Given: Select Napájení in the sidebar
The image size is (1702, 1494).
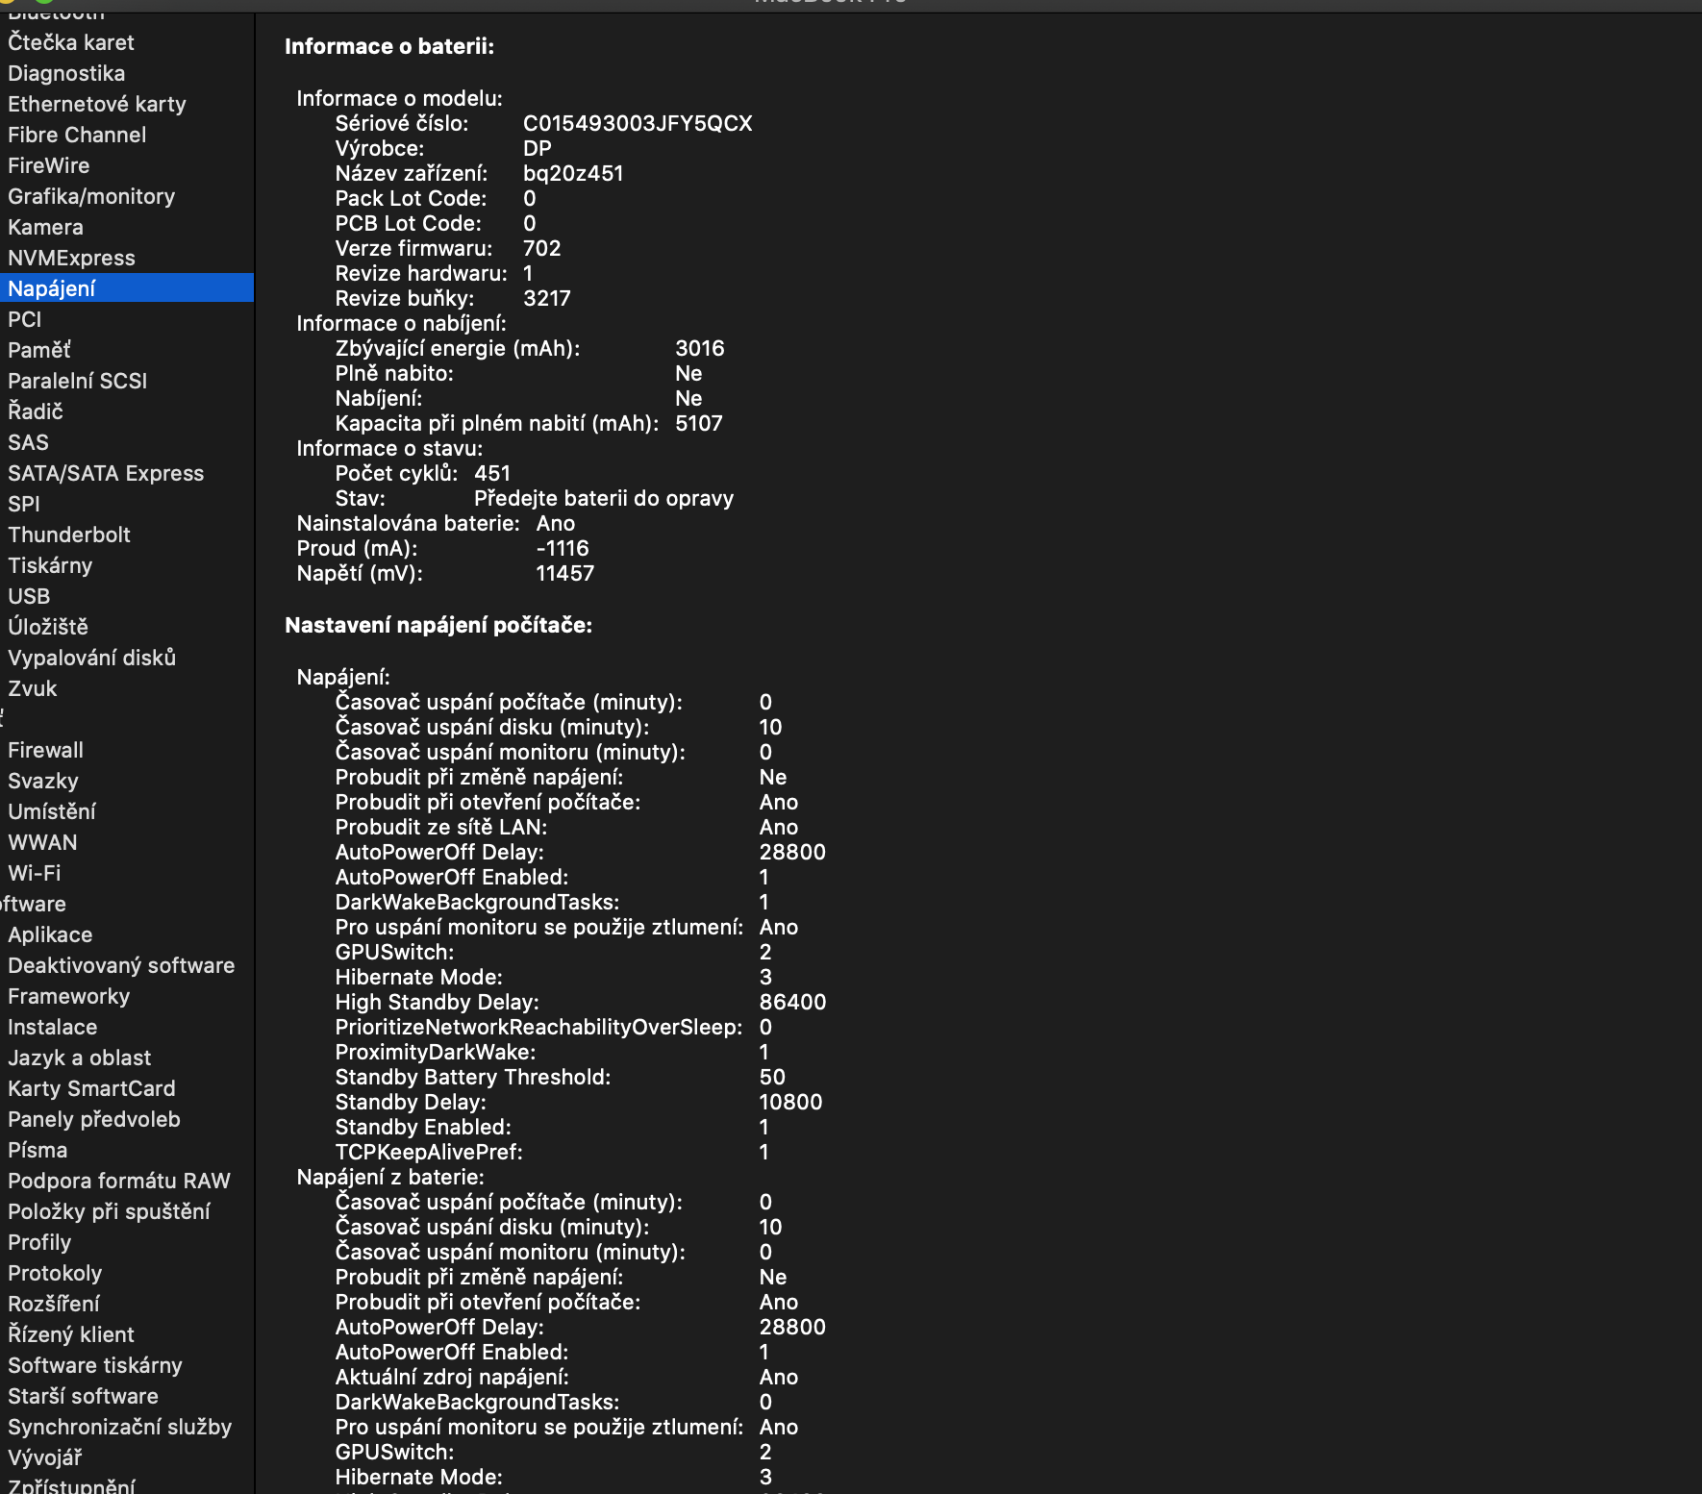Looking at the screenshot, I should 52,288.
